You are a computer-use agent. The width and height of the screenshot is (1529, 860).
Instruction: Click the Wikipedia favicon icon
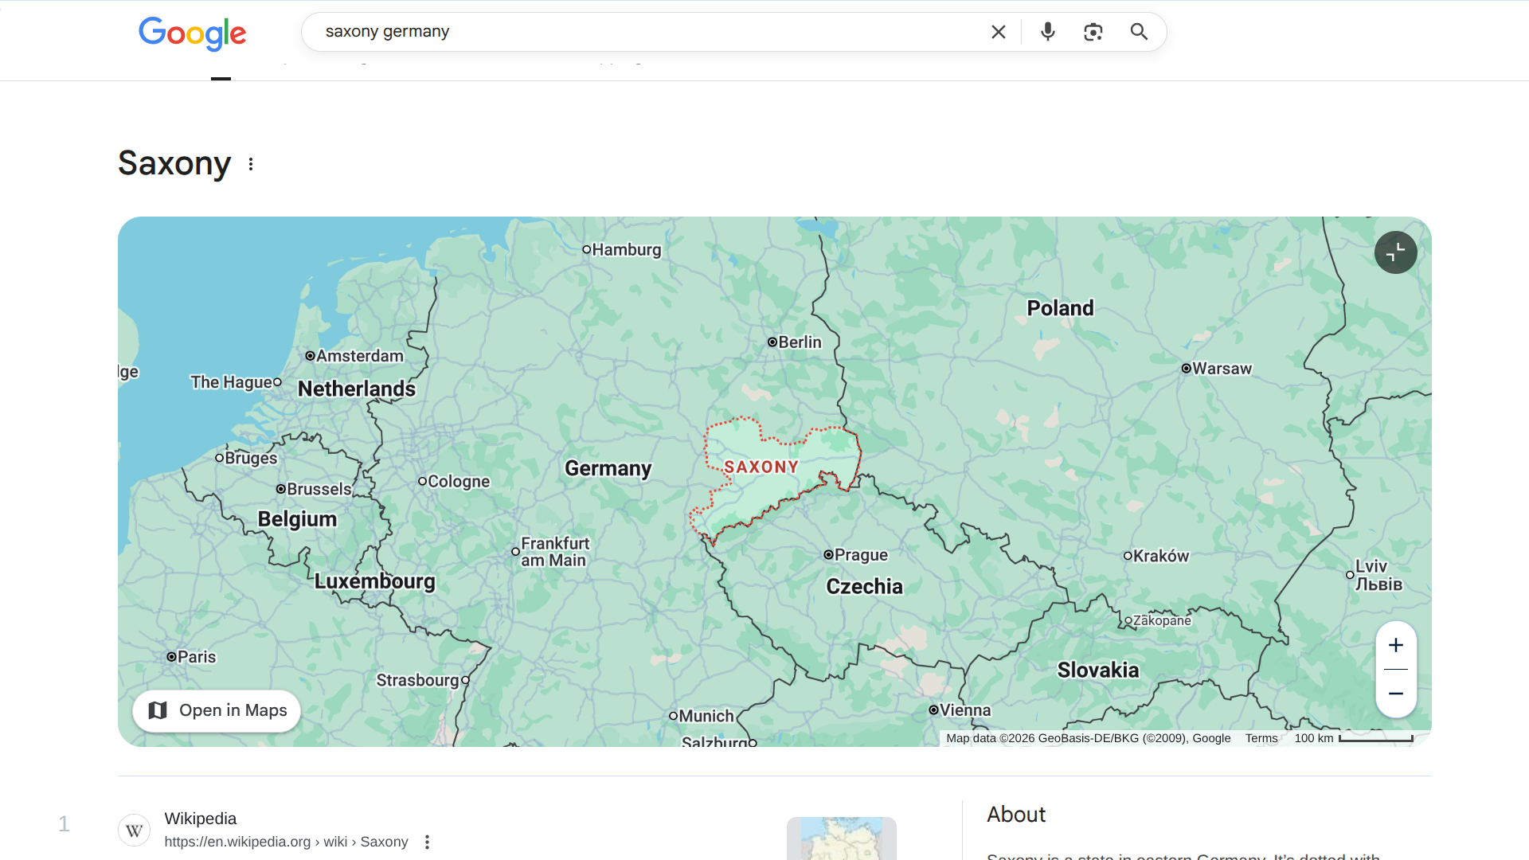click(x=134, y=831)
